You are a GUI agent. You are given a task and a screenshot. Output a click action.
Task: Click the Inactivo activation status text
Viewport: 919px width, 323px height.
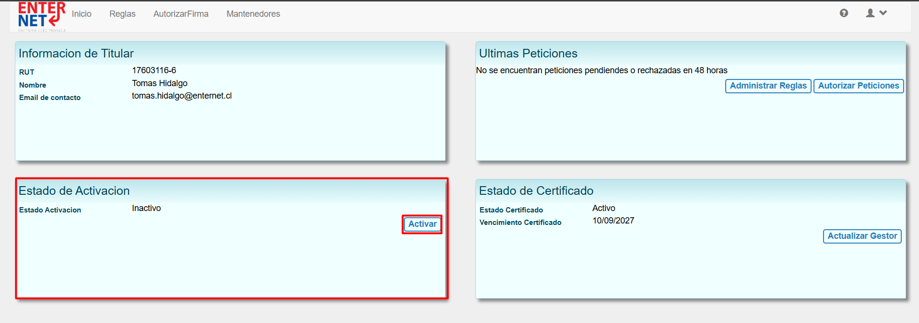(146, 208)
